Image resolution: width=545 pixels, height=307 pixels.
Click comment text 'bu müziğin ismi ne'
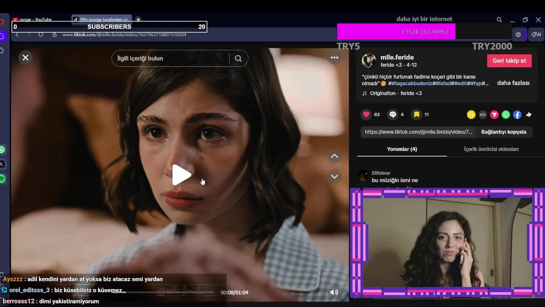(x=395, y=180)
